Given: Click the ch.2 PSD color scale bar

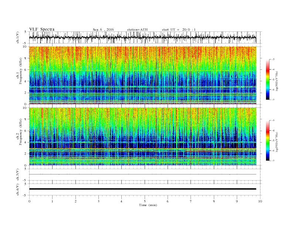Looking at the screenshot, I should click(267, 140).
